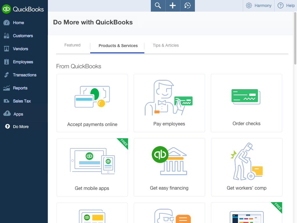This screenshot has height=223, width=297.
Task: Open the Get easy financing card
Action: point(169,167)
